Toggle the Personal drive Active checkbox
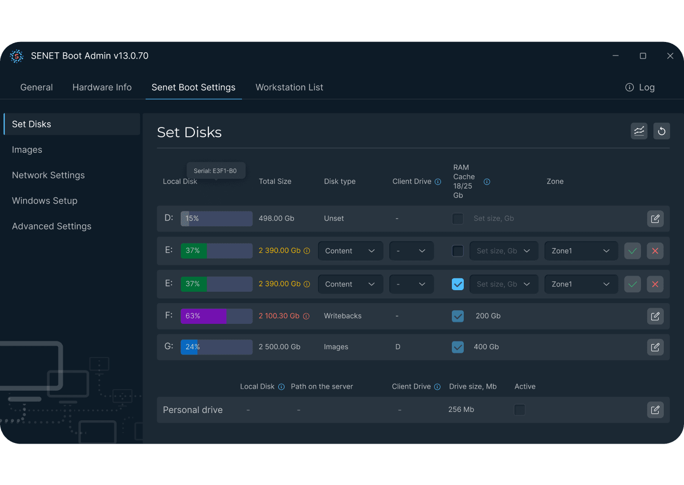 coord(520,410)
